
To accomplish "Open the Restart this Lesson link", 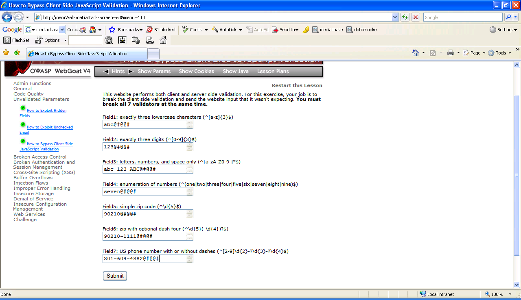I will pyautogui.click(x=297, y=85).
